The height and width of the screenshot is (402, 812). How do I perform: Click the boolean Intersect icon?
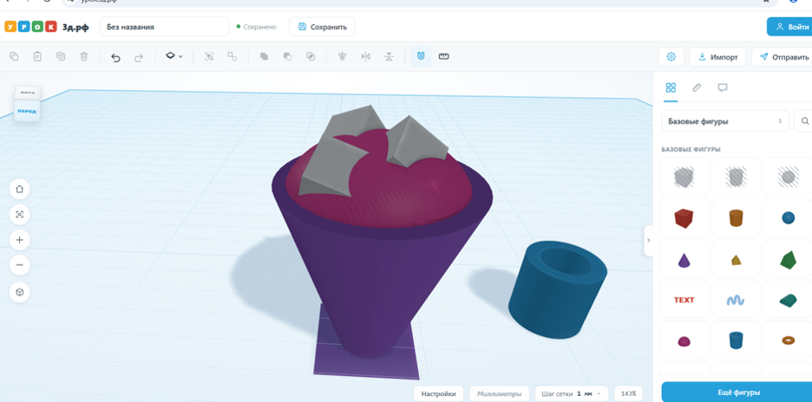[x=311, y=56]
